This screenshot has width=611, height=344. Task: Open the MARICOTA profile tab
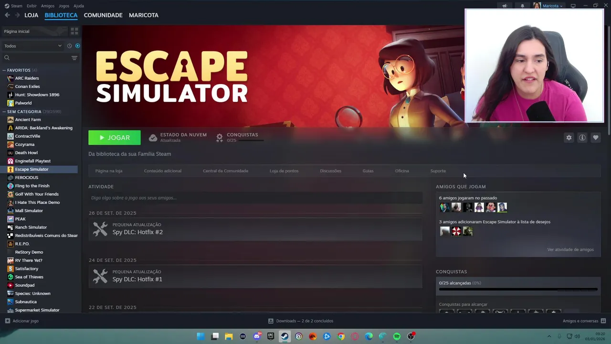(144, 15)
